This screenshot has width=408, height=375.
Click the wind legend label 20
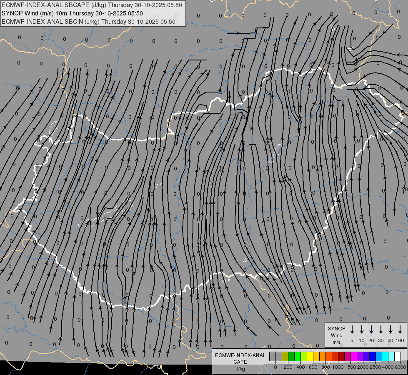coord(371,340)
